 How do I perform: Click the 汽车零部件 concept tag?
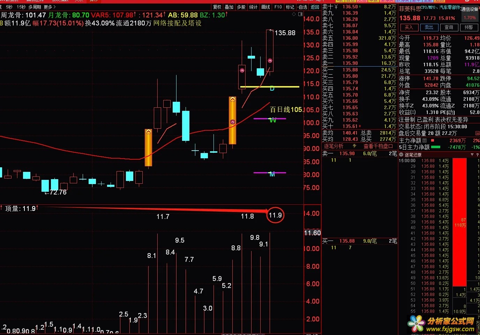click(x=450, y=7)
